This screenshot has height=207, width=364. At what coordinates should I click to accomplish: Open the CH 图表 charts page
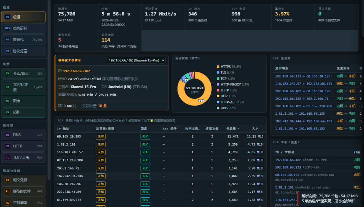tap(23, 101)
